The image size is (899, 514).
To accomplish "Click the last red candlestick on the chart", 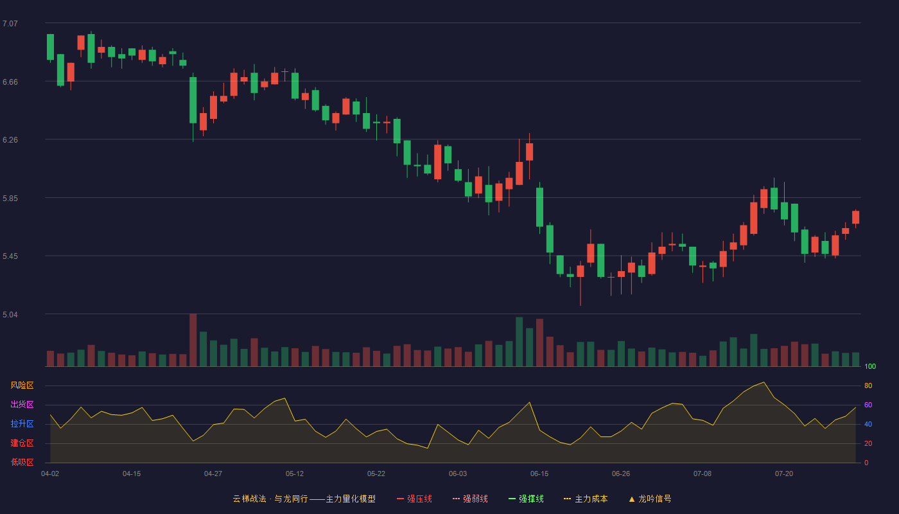I will 855,217.
